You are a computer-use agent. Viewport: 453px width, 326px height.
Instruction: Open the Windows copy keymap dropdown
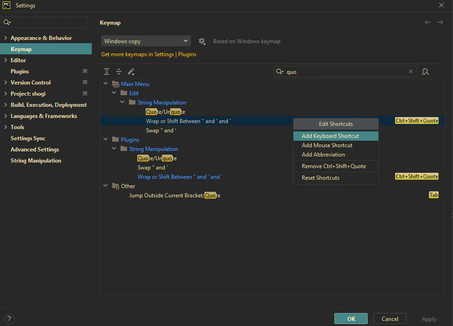146,41
